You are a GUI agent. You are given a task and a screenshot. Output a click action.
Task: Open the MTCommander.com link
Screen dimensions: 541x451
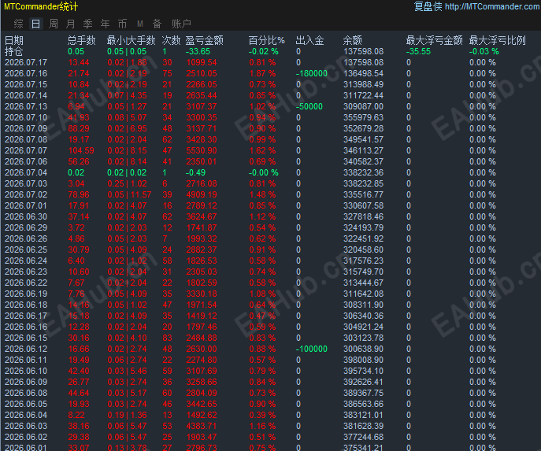pos(492,6)
